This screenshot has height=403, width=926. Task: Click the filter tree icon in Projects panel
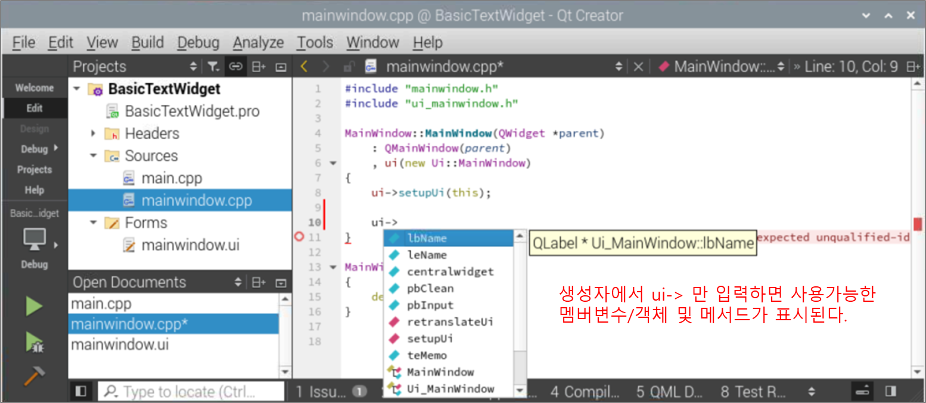point(213,67)
